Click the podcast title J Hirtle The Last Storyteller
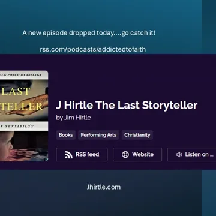 (x=127, y=106)
